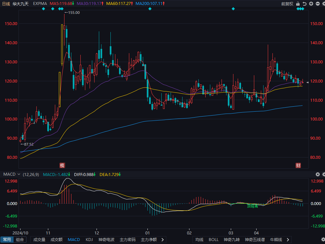The image size is (325, 244).
Task: Select the 神奇电波 indicator tab
Action: (x=106, y=239)
